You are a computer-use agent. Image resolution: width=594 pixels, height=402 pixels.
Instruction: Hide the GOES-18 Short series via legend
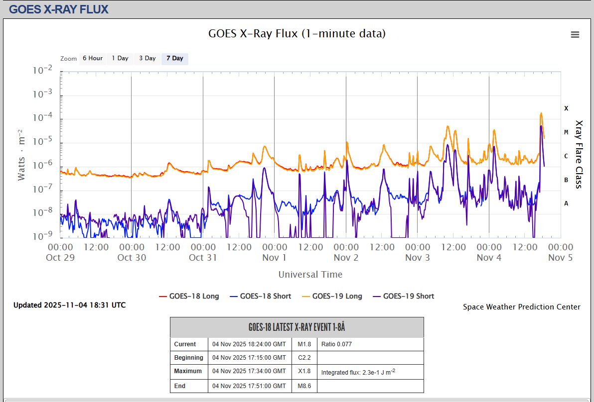[265, 296]
